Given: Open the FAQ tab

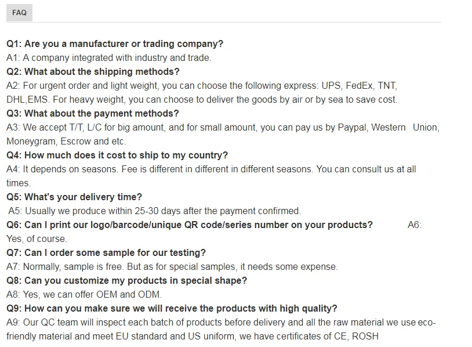Looking at the screenshot, I should click(x=19, y=13).
